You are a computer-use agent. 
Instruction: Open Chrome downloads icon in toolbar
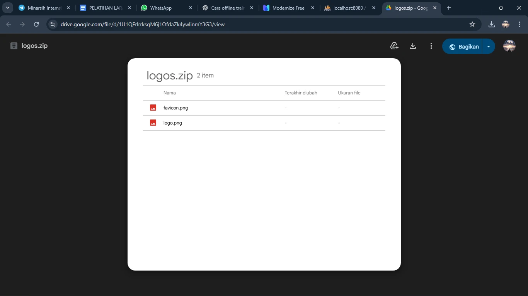pos(491,24)
